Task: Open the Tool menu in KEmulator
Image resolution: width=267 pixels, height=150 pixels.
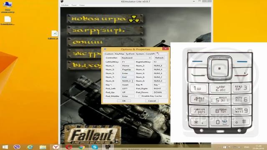Action: [x=74, y=5]
